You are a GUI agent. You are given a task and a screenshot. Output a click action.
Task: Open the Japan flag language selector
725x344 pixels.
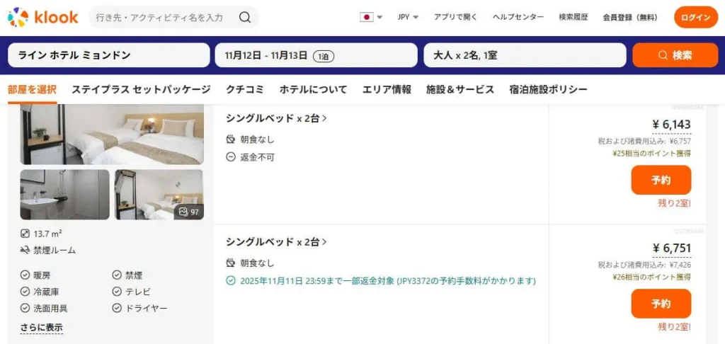(x=371, y=17)
